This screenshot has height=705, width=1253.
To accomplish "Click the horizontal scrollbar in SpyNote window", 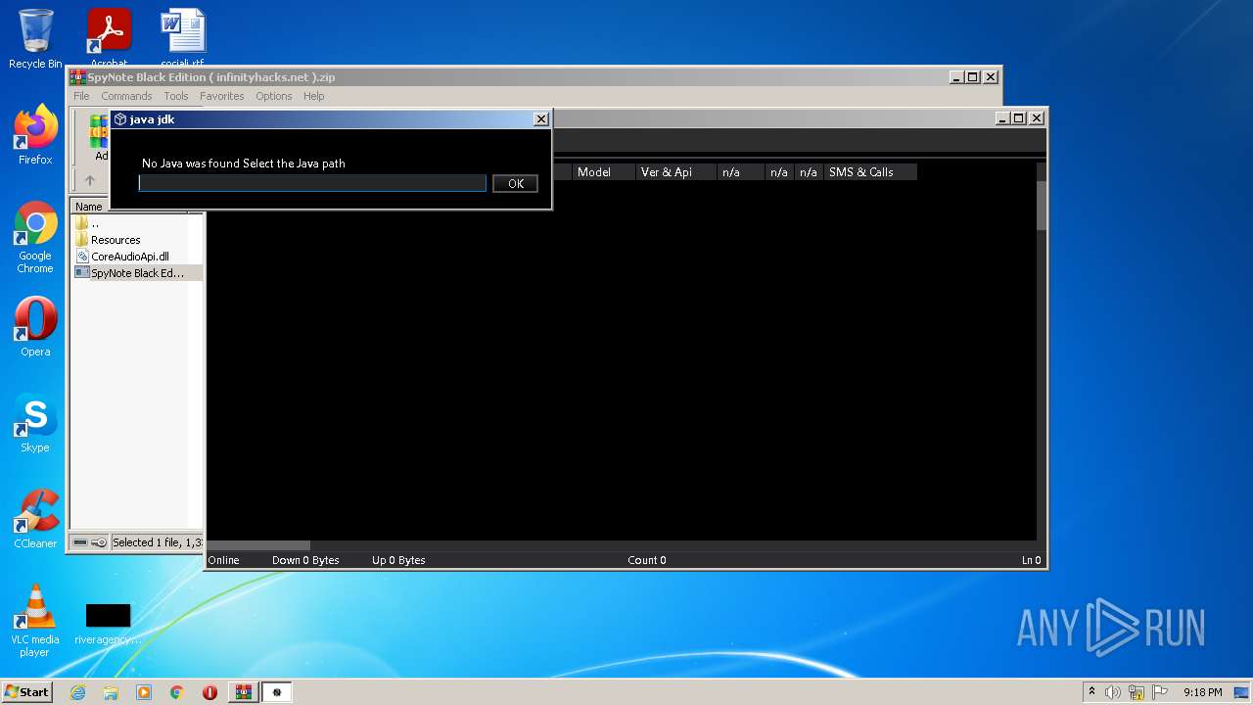I will [x=258, y=545].
